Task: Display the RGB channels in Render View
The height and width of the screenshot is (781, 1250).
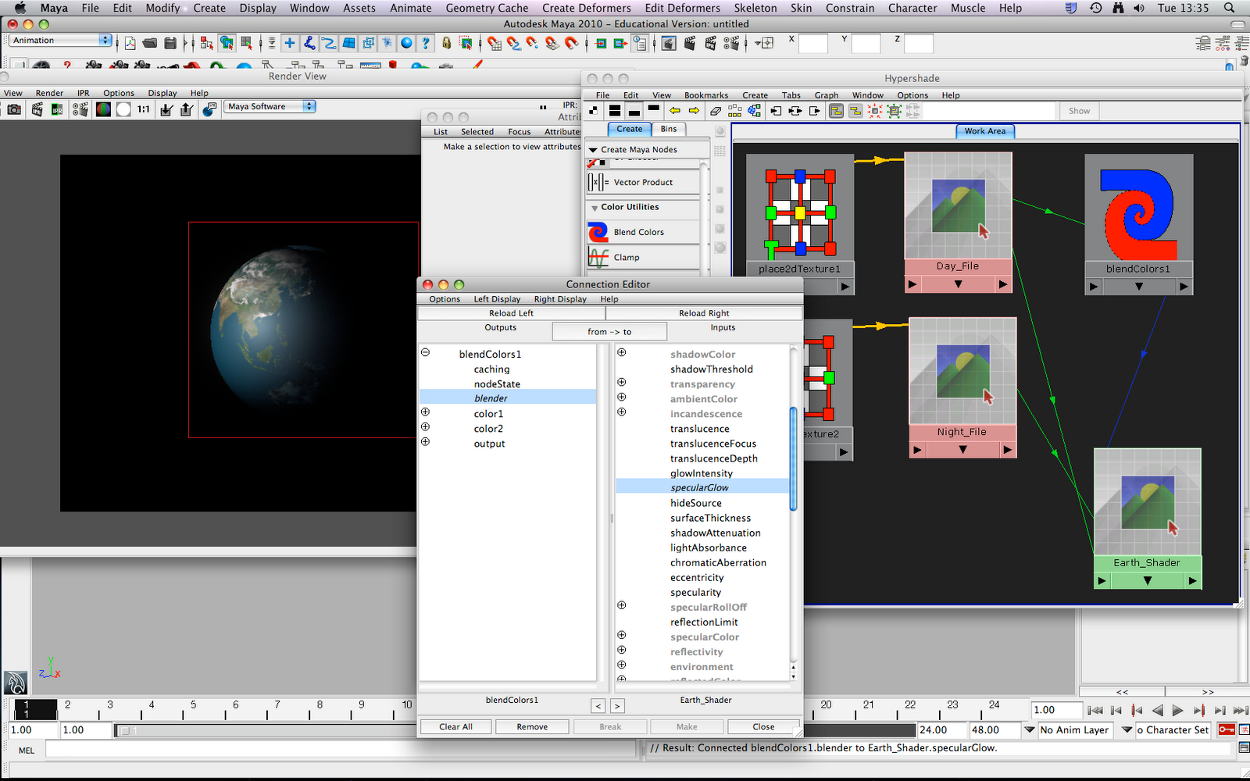Action: [102, 109]
